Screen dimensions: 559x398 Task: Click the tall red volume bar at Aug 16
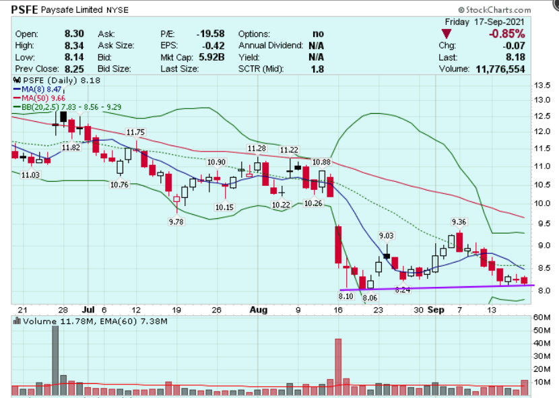pos(338,367)
